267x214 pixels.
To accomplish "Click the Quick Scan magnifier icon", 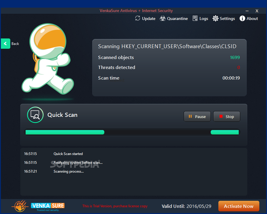I will (x=35, y=115).
